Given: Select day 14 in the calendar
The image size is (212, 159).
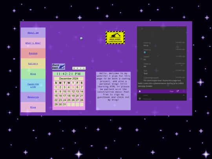Looking at the screenshot, I should pyautogui.click(x=82, y=91).
